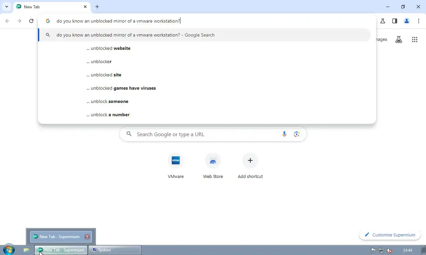Open the VMware shortcut tile
This screenshot has height=255, width=426.
pos(176,166)
